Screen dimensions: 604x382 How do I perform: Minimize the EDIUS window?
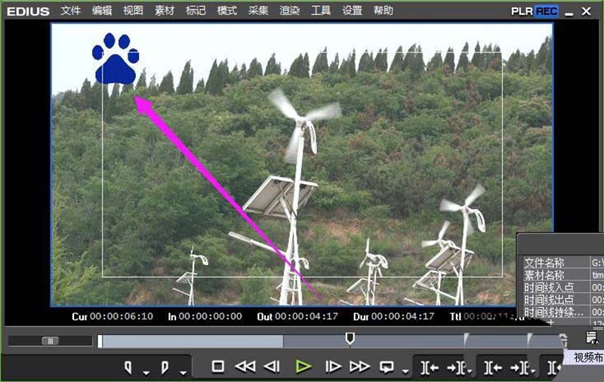pos(569,13)
